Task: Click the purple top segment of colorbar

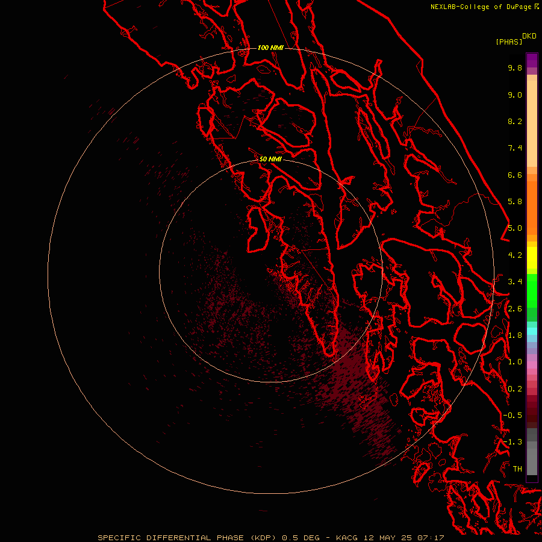Action: [x=532, y=60]
